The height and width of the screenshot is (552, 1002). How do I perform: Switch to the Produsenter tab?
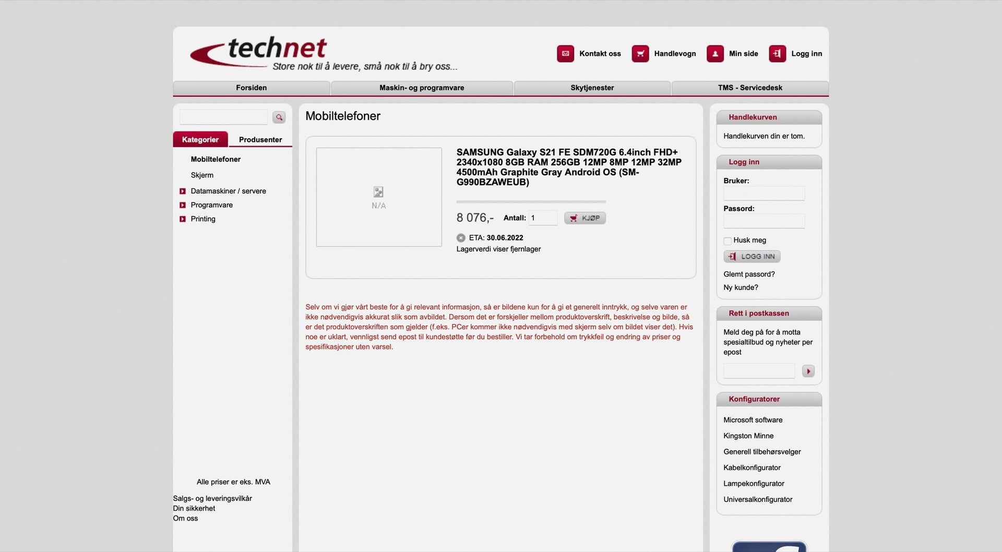click(x=260, y=139)
